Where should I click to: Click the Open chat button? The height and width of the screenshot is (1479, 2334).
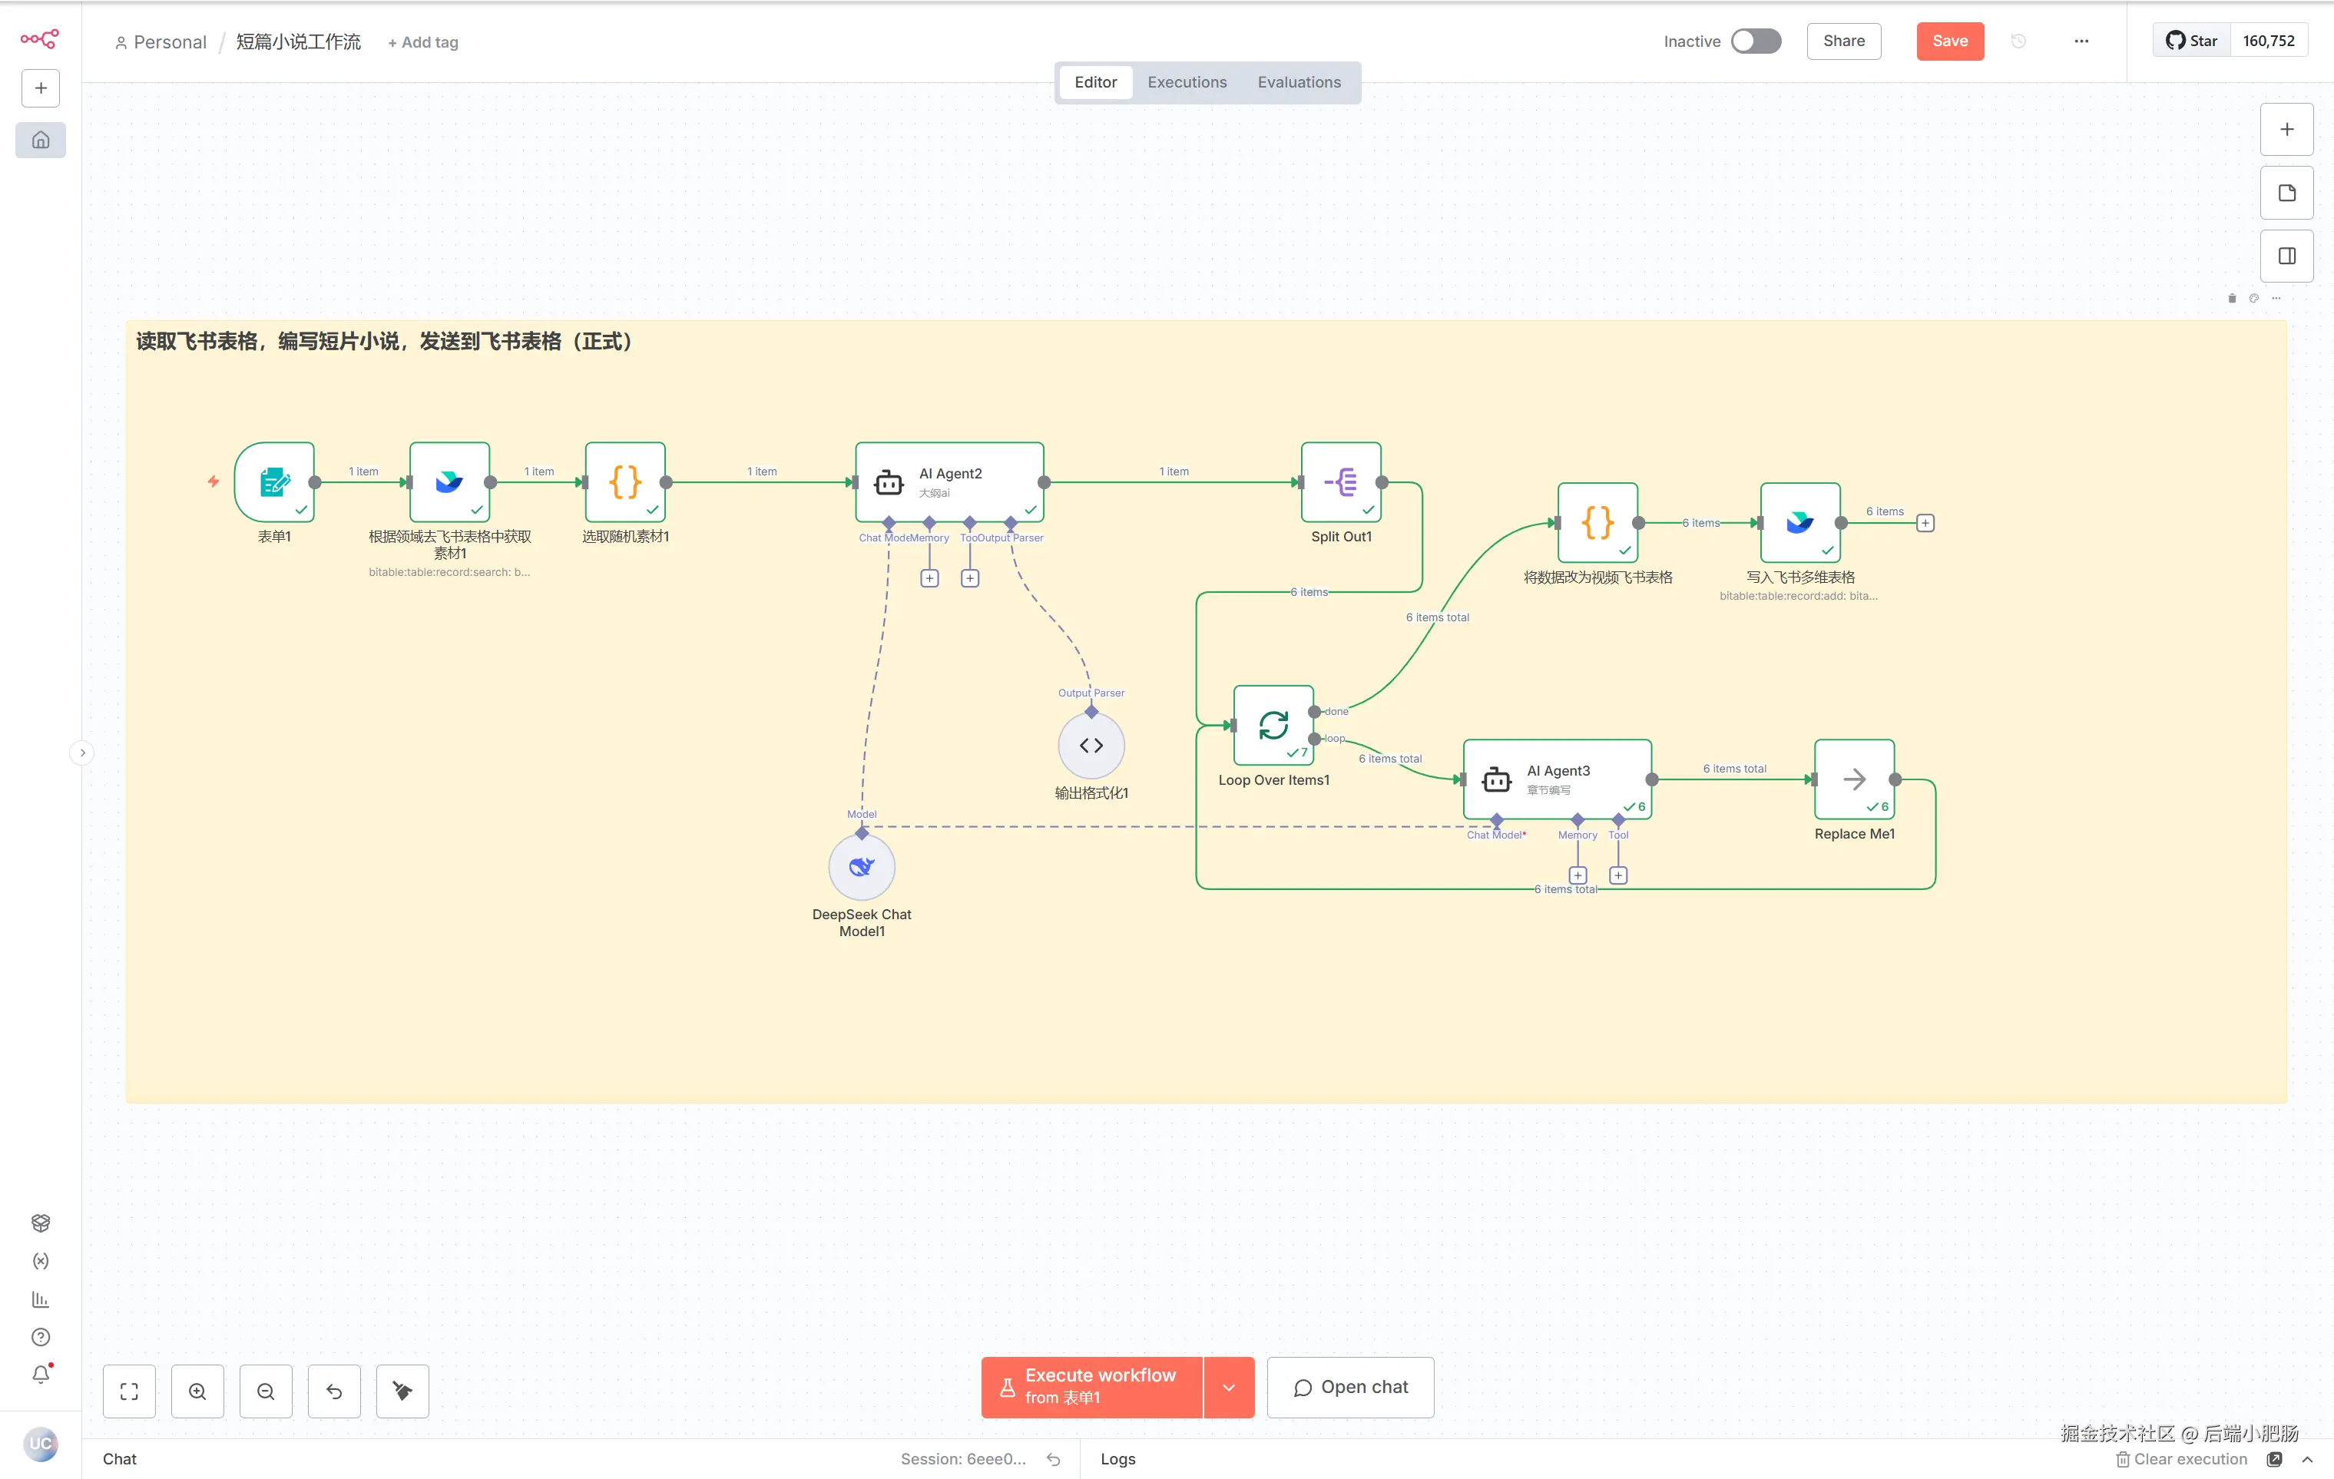(x=1349, y=1387)
